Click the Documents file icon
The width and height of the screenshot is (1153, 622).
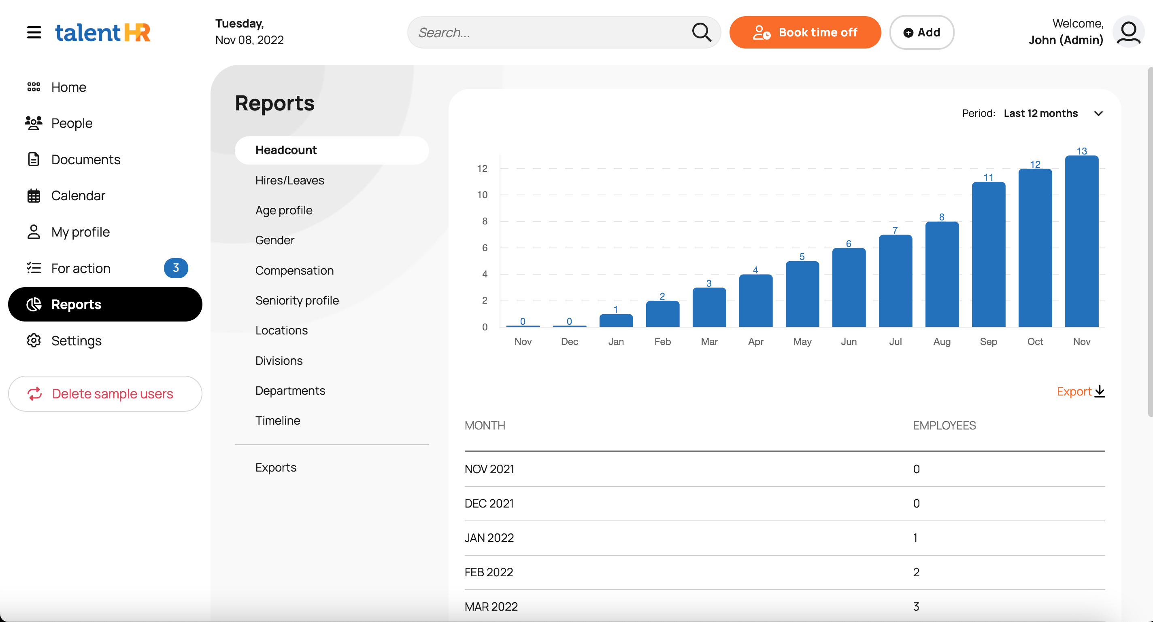point(34,159)
